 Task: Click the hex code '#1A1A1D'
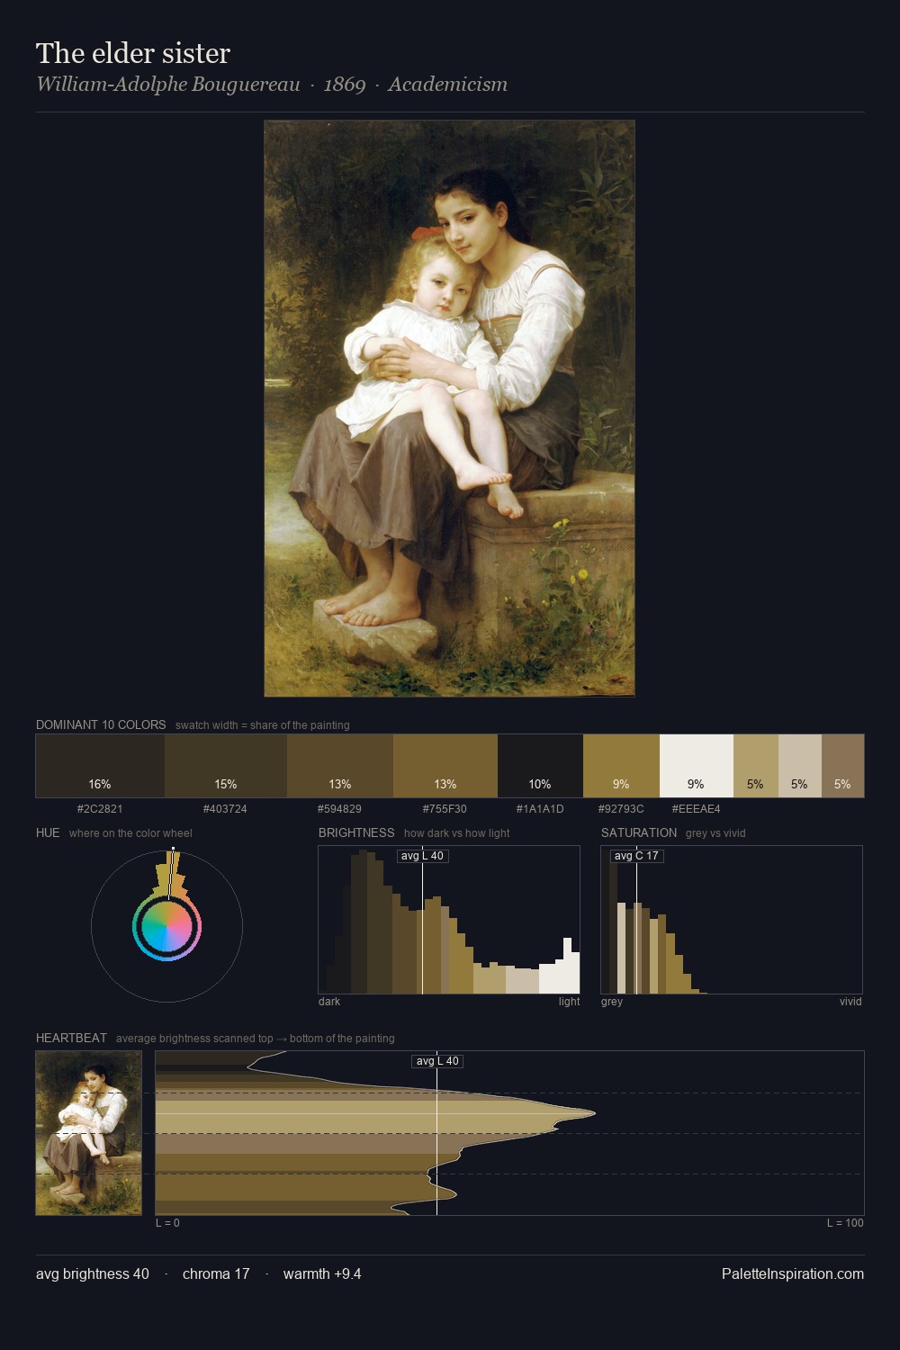540,809
